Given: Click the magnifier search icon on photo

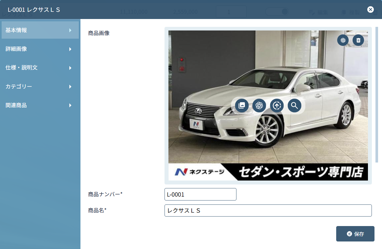Looking at the screenshot, I should (x=294, y=105).
